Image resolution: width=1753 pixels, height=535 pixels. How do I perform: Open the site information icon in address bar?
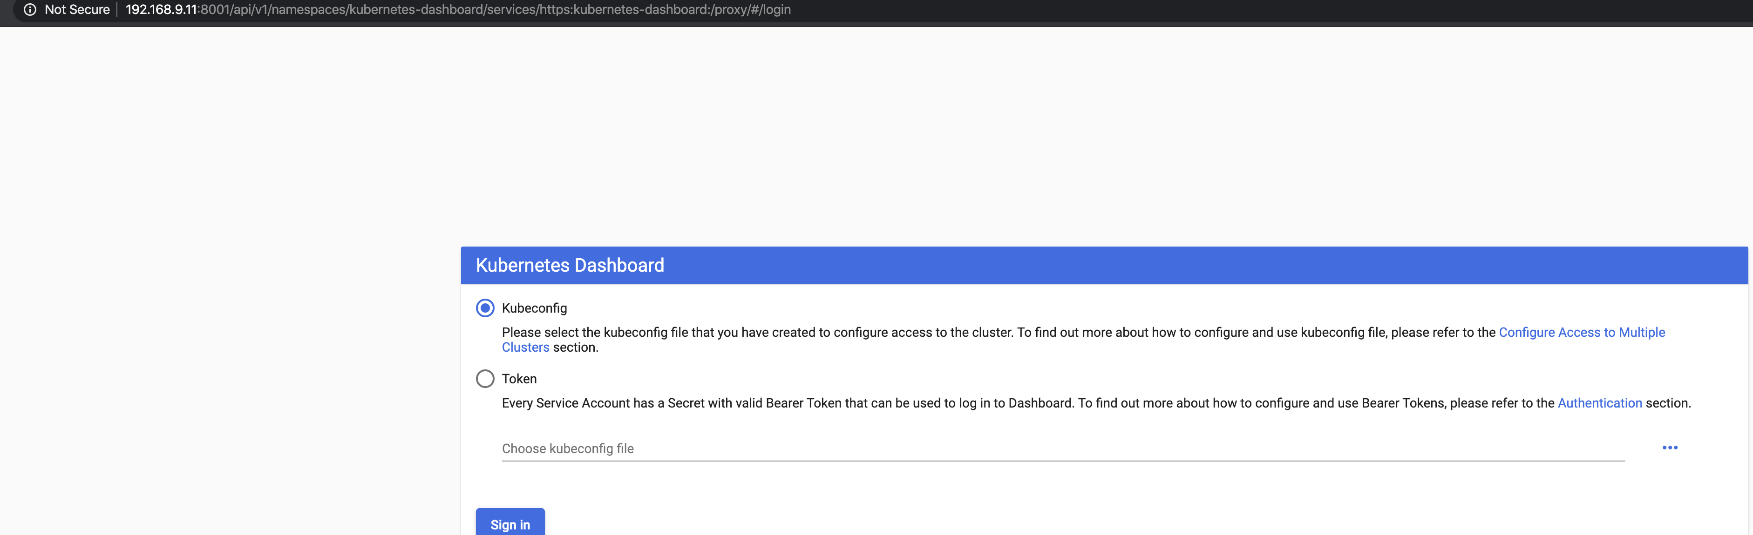(30, 9)
